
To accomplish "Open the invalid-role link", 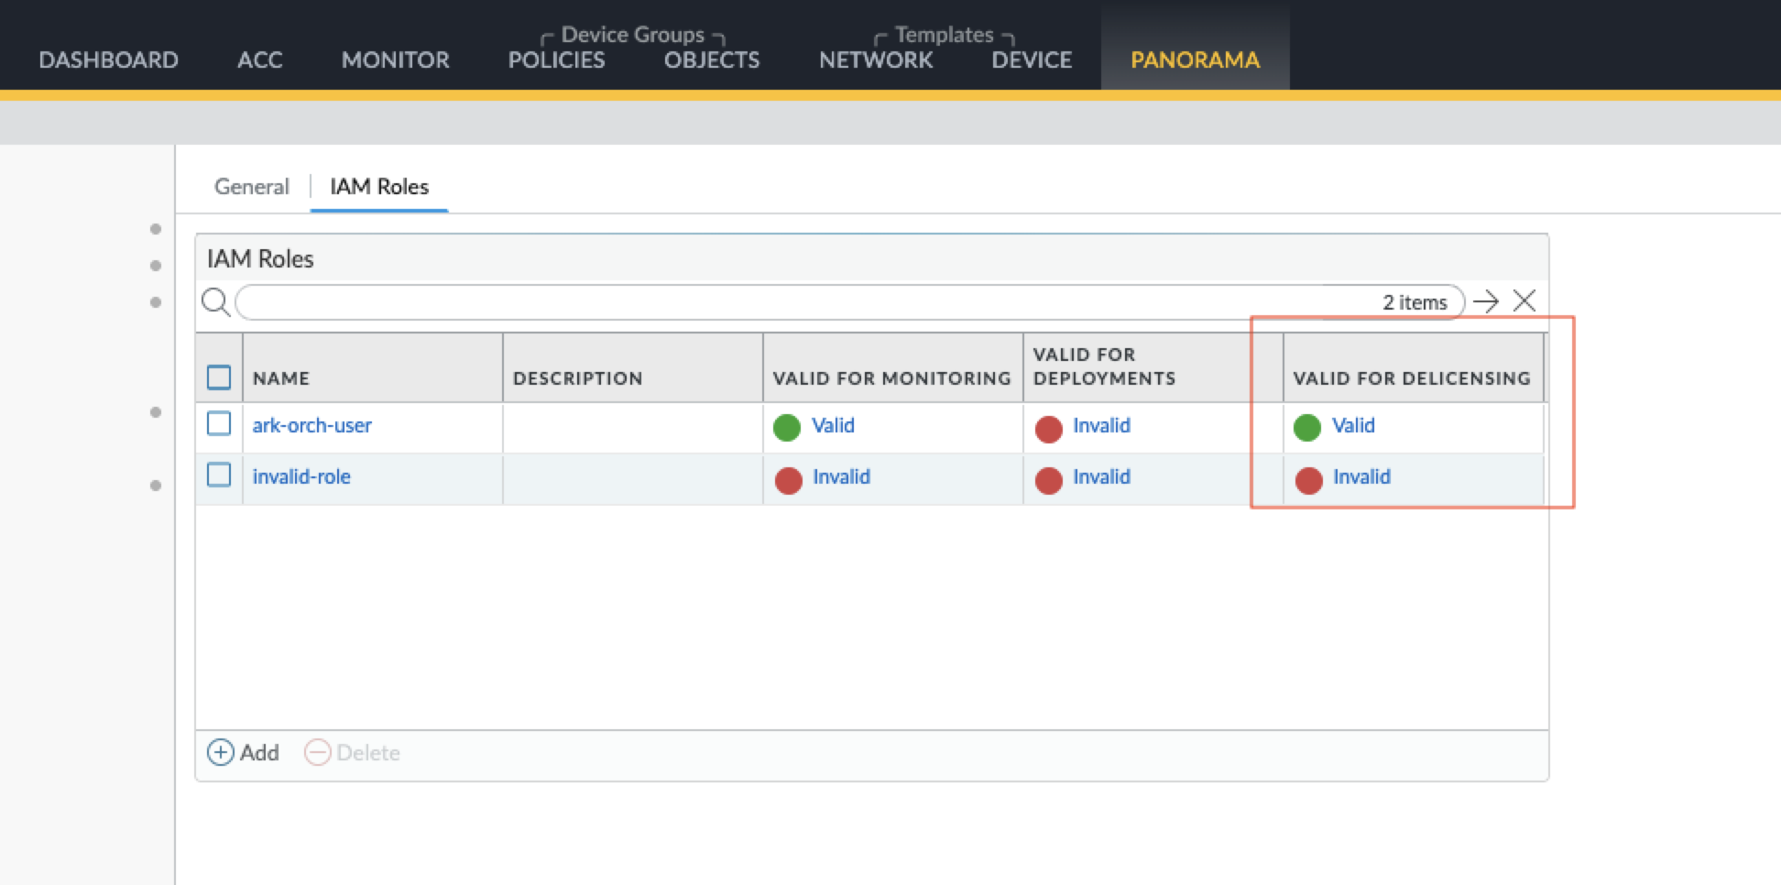I will point(301,476).
